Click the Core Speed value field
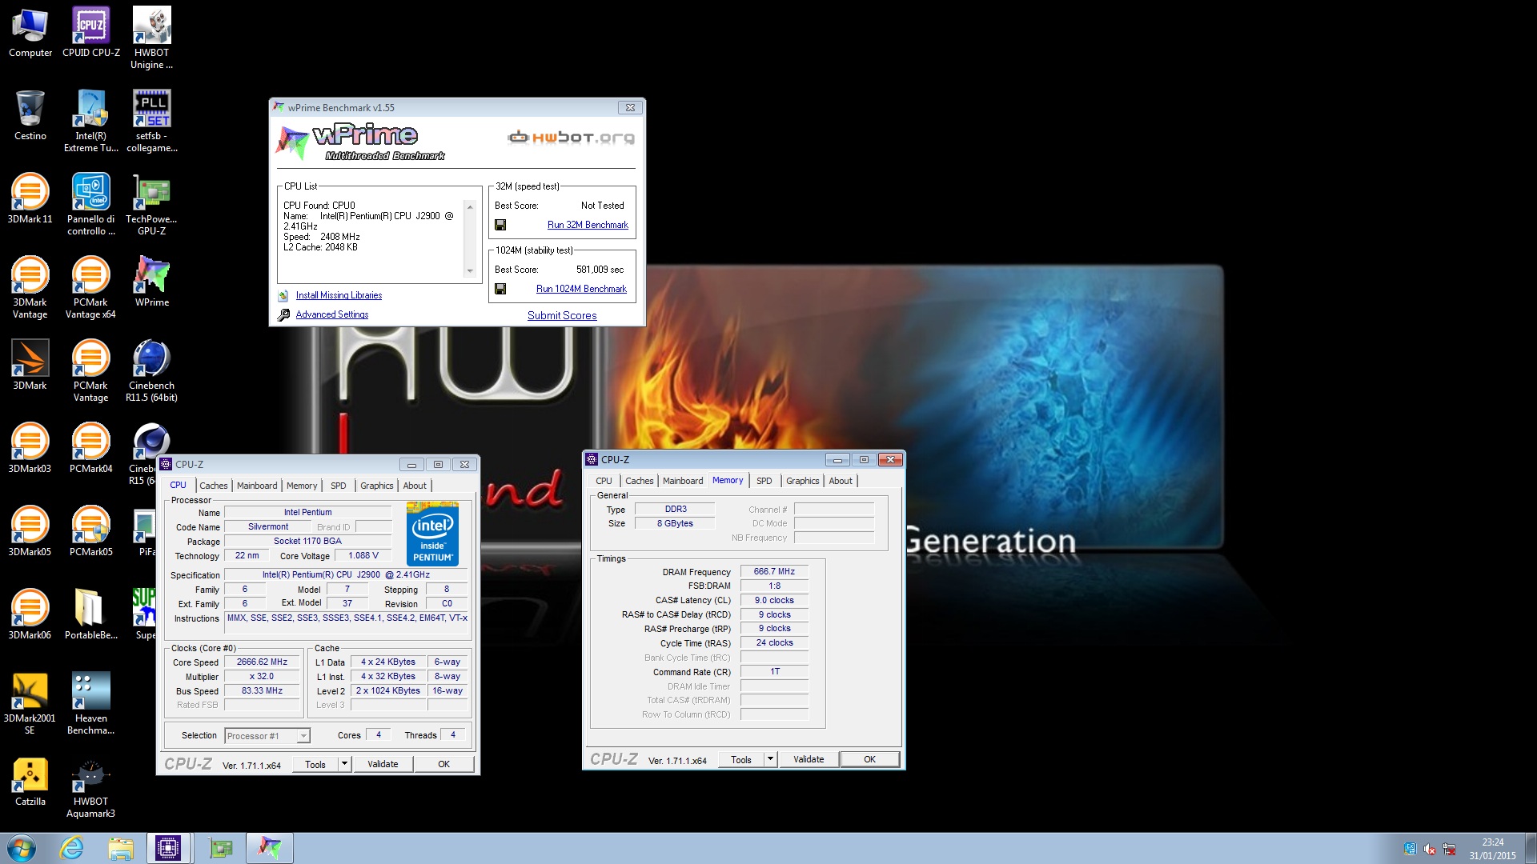Viewport: 1537px width, 864px height. coord(262,662)
